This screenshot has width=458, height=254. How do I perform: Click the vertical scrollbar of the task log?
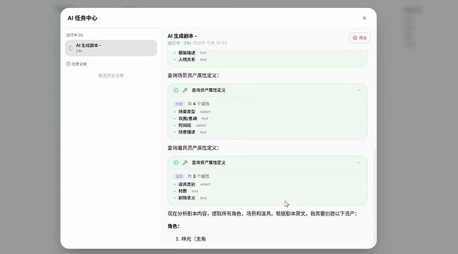[375, 197]
